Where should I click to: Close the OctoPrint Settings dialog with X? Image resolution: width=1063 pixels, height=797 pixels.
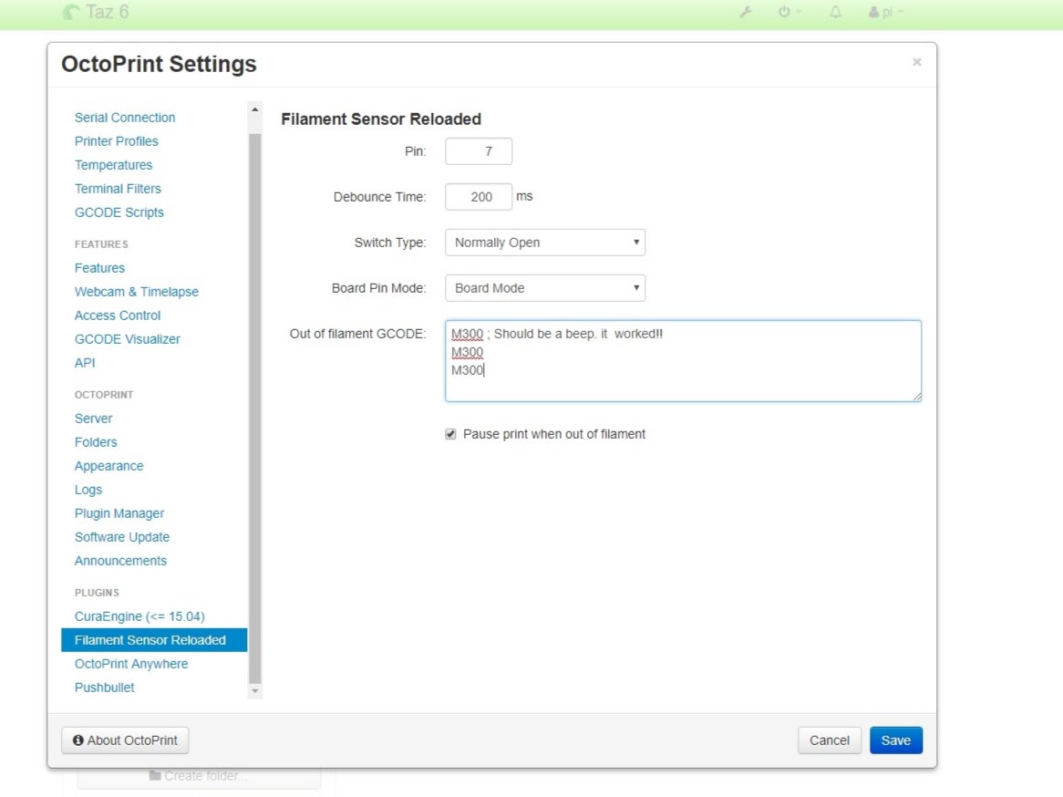coord(916,62)
